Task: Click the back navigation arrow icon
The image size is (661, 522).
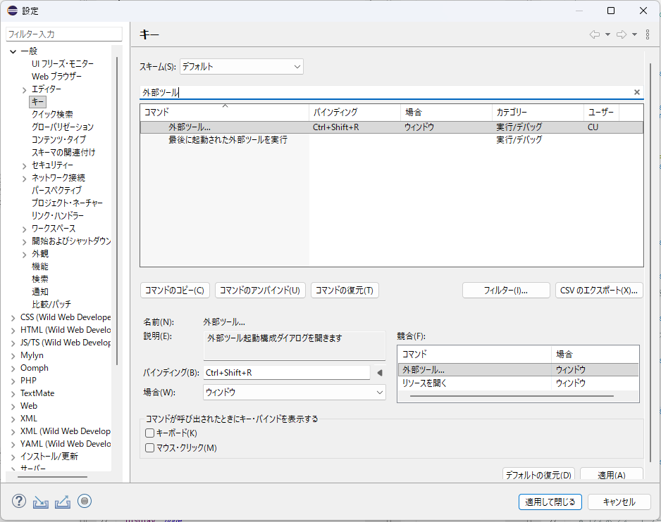Action: [x=595, y=34]
